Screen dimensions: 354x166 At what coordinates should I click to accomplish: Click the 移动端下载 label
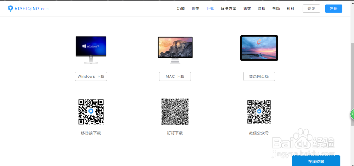pyautogui.click(x=91, y=133)
